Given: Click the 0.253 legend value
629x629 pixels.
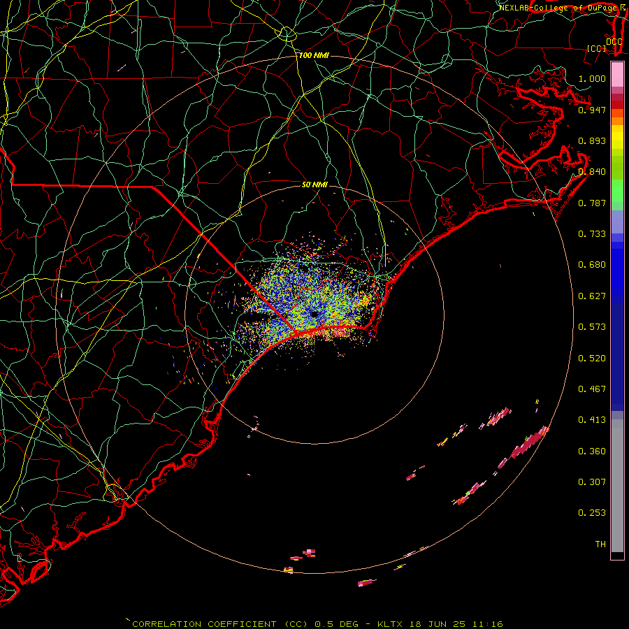Looking at the screenshot, I should pyautogui.click(x=592, y=513).
